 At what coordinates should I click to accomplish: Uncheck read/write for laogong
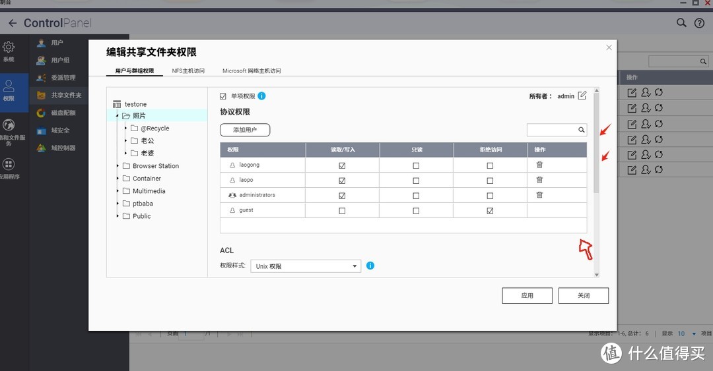click(342, 166)
